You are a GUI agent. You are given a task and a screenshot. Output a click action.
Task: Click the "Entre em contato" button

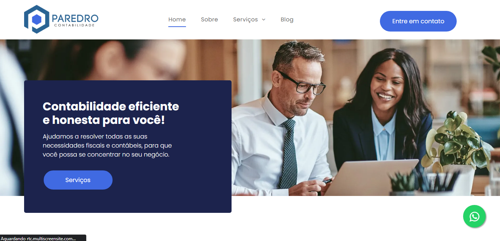[418, 21]
